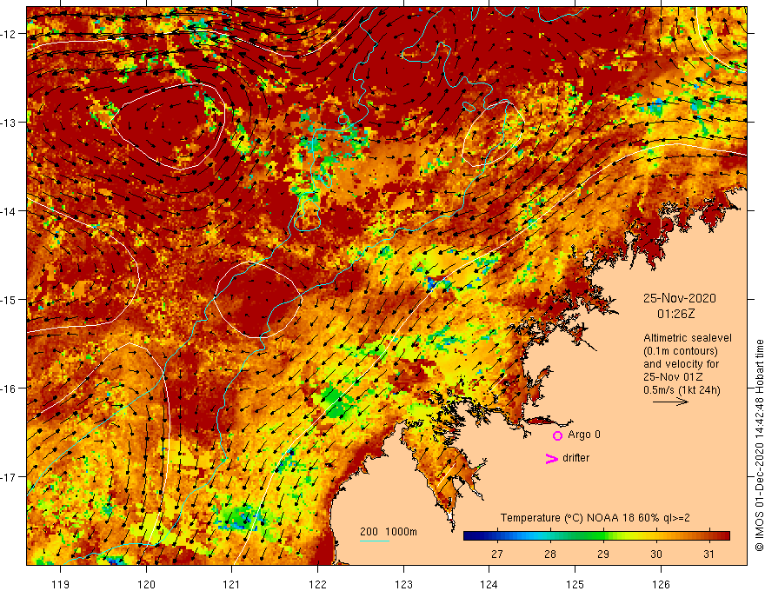Image resolution: width=765 pixels, height=591 pixels.
Task: Click the -16 latitude axis label
Action: pyautogui.click(x=9, y=388)
